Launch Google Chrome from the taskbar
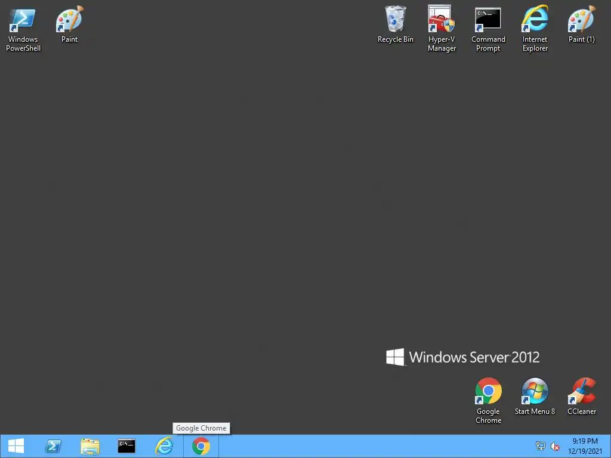The height and width of the screenshot is (458, 611). pyautogui.click(x=201, y=446)
